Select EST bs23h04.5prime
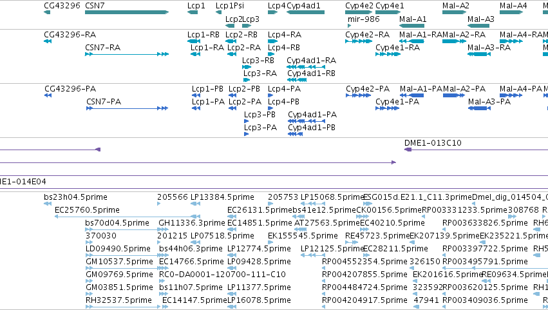Screen dimensions: 548x310 tap(75, 197)
